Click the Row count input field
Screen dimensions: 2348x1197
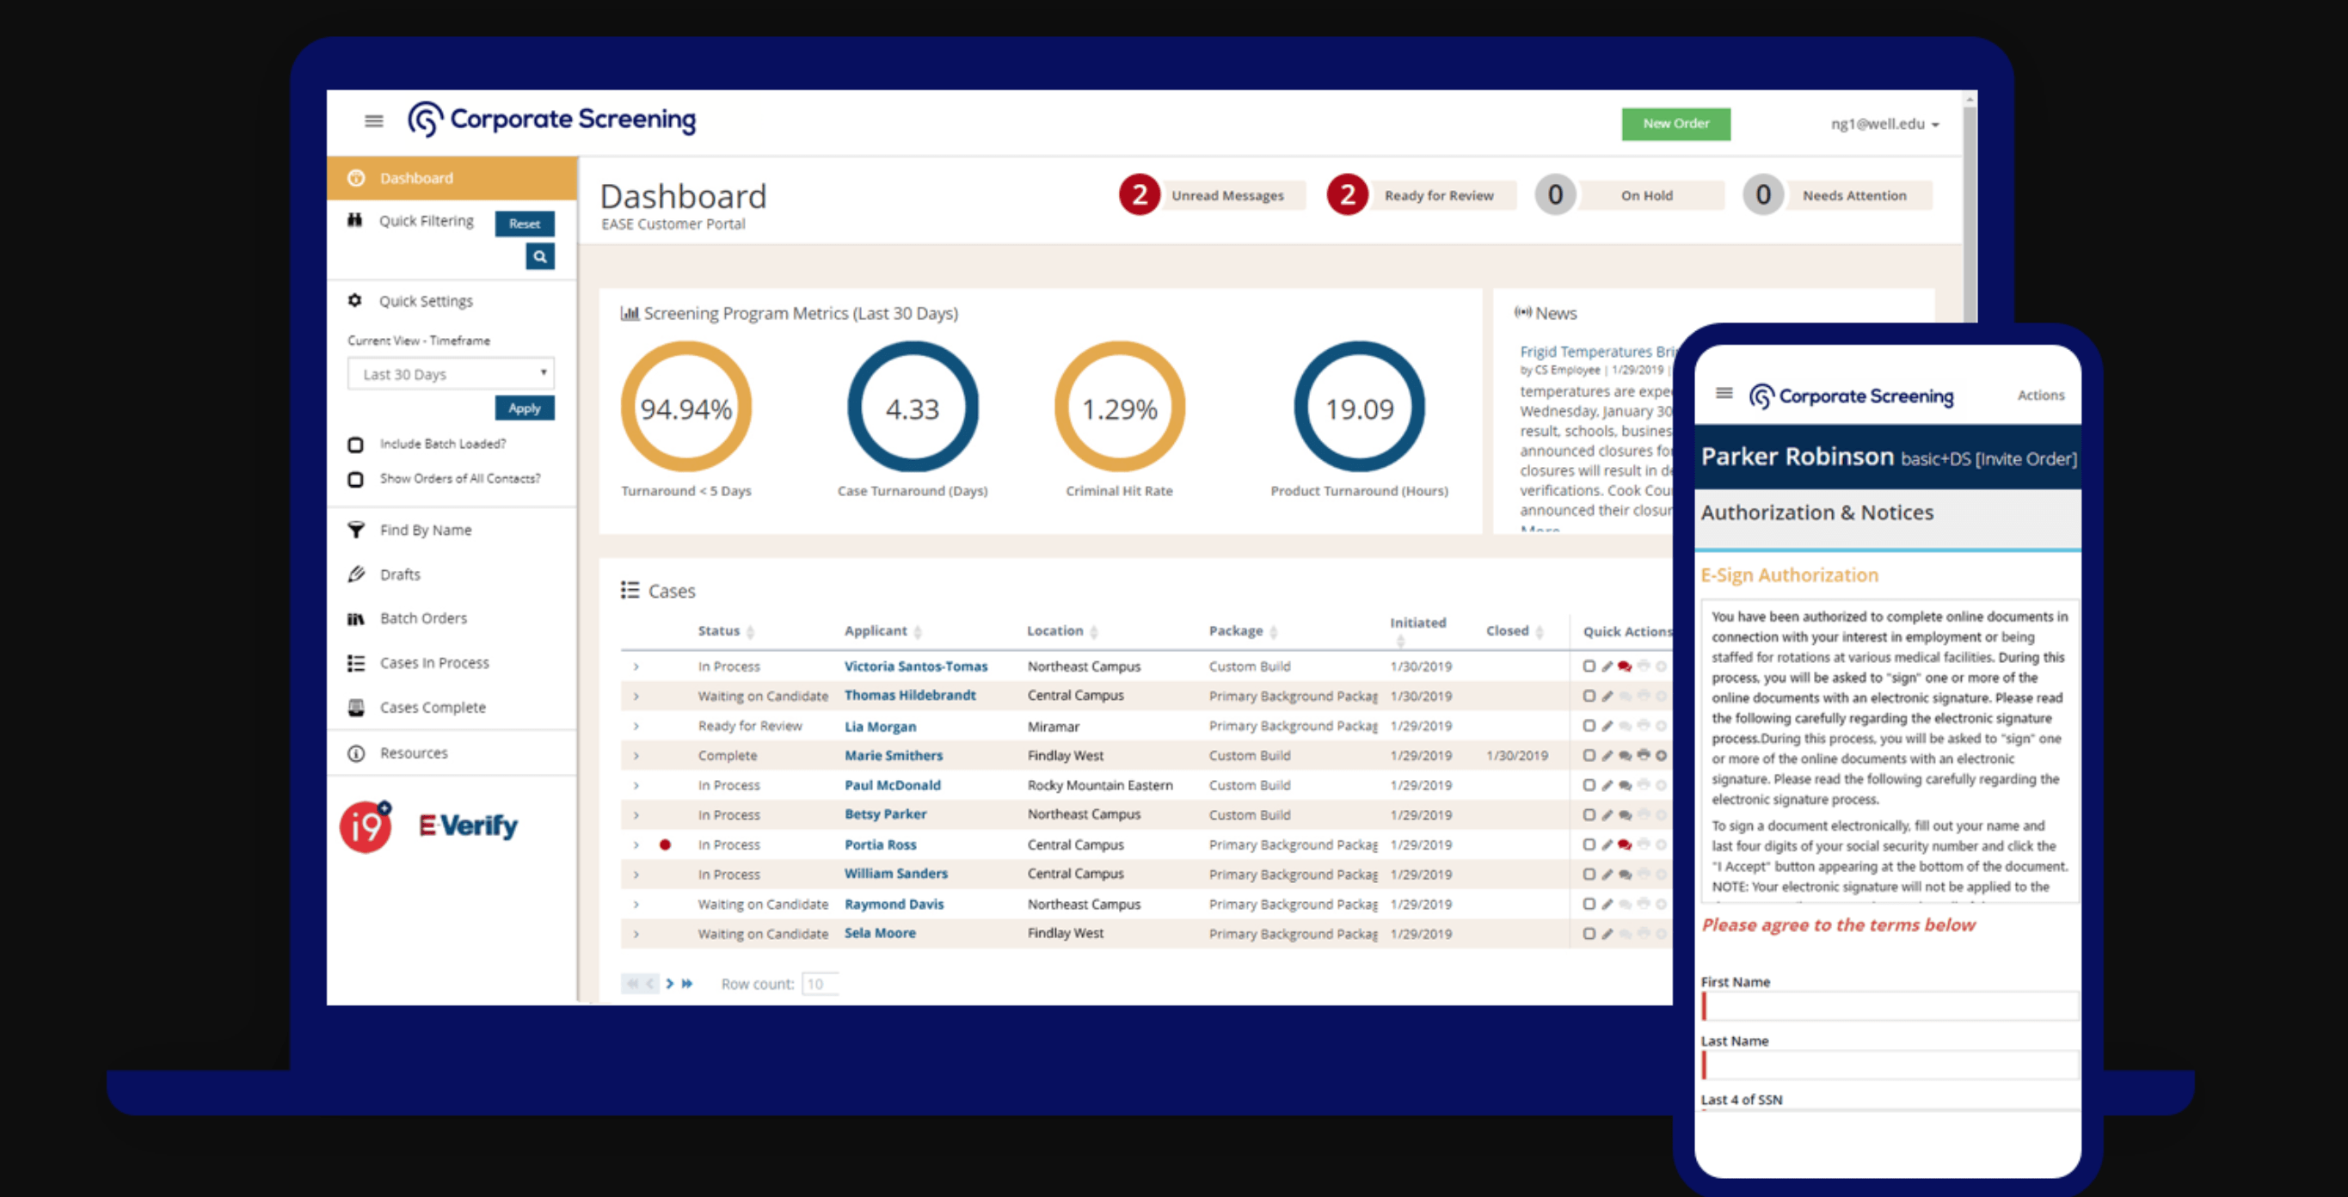(x=820, y=984)
